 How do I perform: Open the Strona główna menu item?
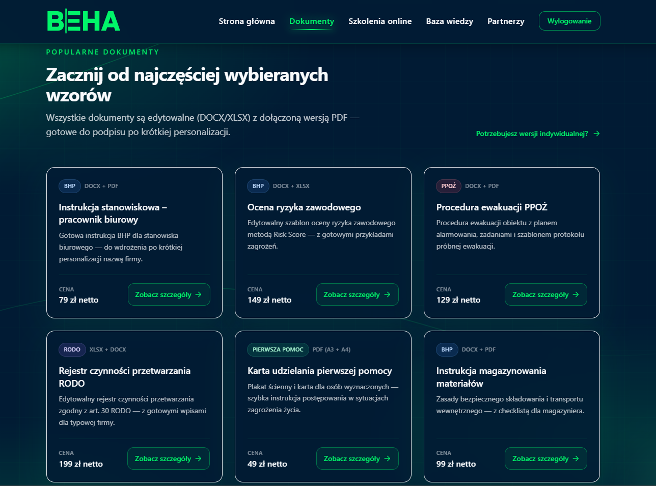click(247, 21)
